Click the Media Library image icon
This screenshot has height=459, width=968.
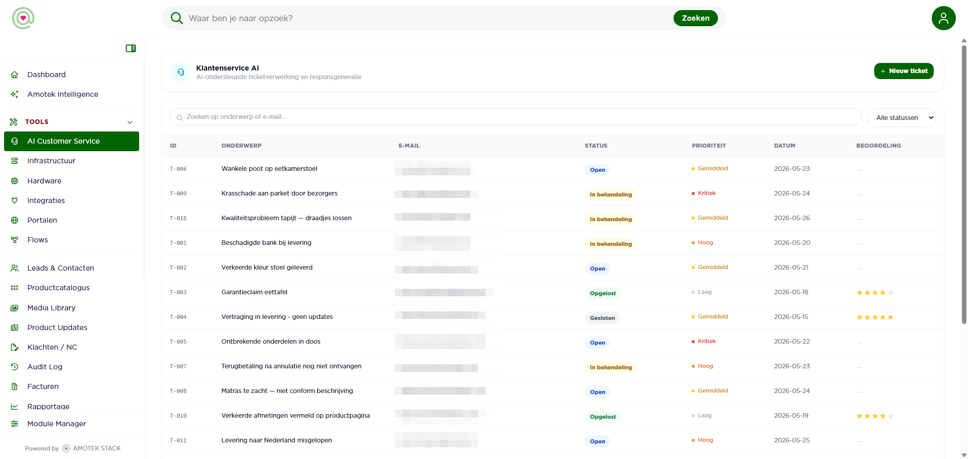15,308
